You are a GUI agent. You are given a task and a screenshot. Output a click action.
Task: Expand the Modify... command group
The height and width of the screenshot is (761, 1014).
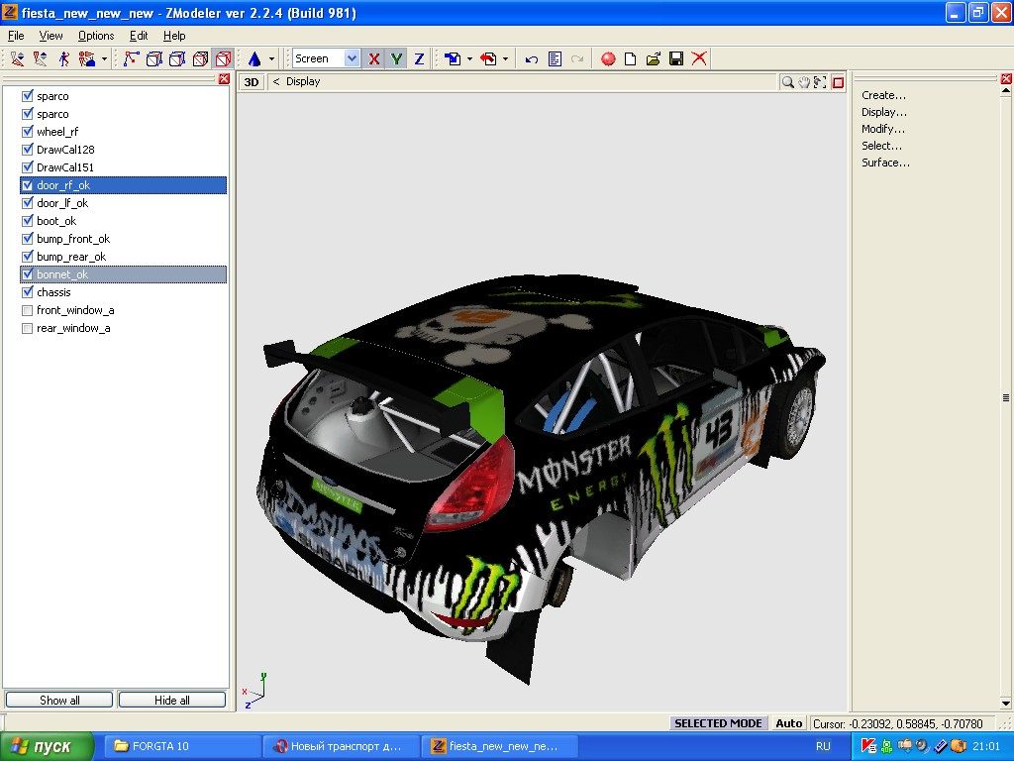(x=882, y=129)
